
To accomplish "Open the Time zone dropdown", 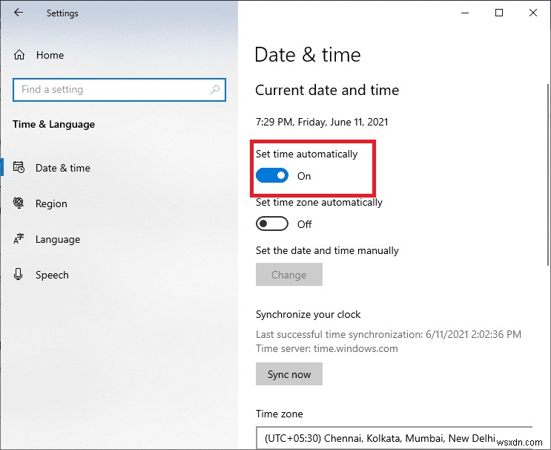I will 394,438.
